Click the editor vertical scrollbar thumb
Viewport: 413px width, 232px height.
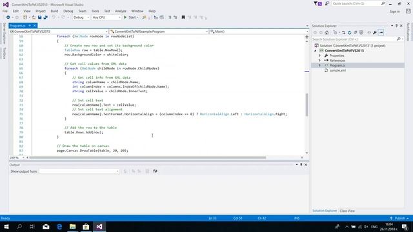(307, 104)
